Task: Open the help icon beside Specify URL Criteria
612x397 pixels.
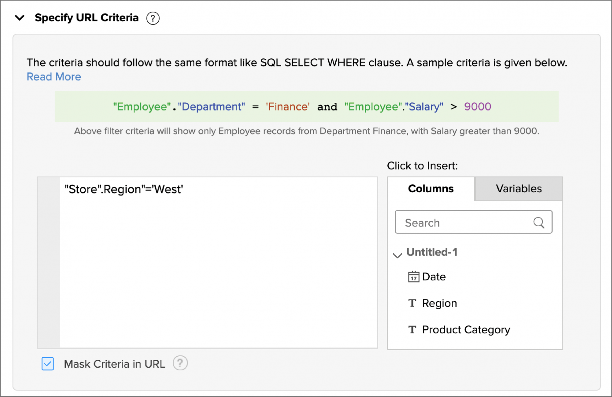Action: click(153, 18)
